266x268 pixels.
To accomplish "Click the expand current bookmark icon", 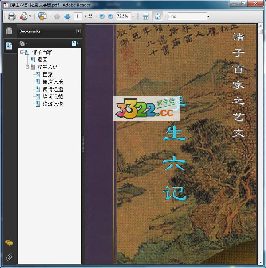I will 75,43.
